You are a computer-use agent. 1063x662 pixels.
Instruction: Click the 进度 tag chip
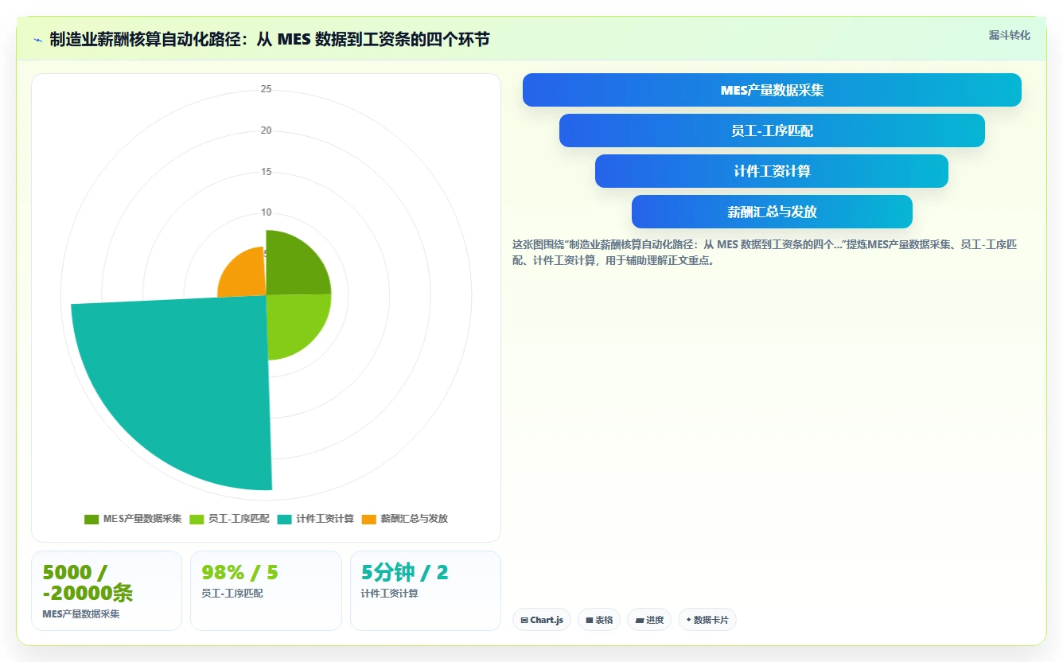pyautogui.click(x=649, y=620)
